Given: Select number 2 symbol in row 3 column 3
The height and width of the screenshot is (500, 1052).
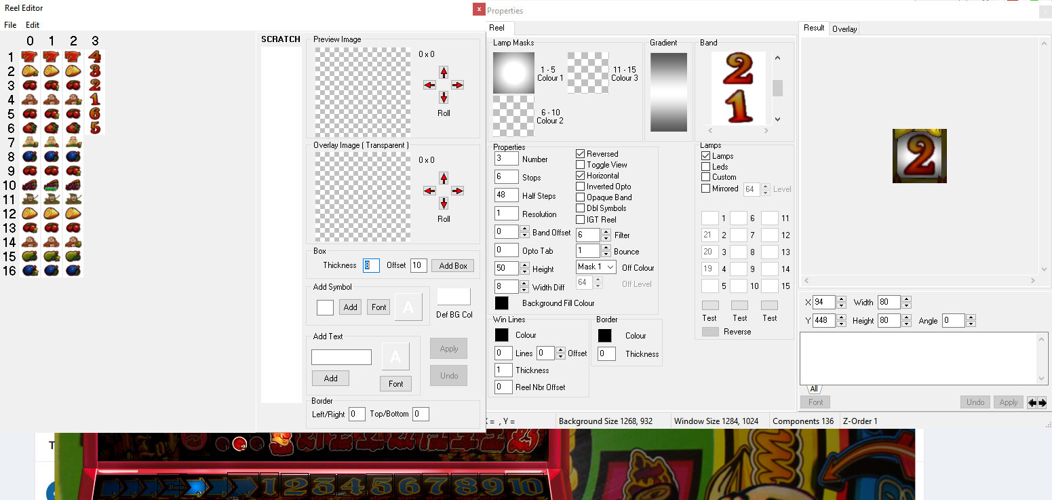Looking at the screenshot, I should tap(95, 85).
